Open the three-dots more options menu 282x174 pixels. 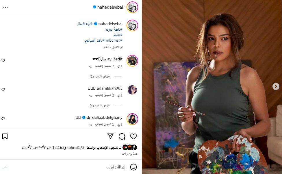coord(5,7)
